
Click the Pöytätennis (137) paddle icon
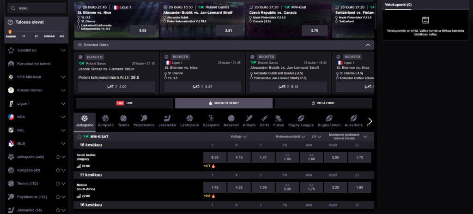[11, 197]
